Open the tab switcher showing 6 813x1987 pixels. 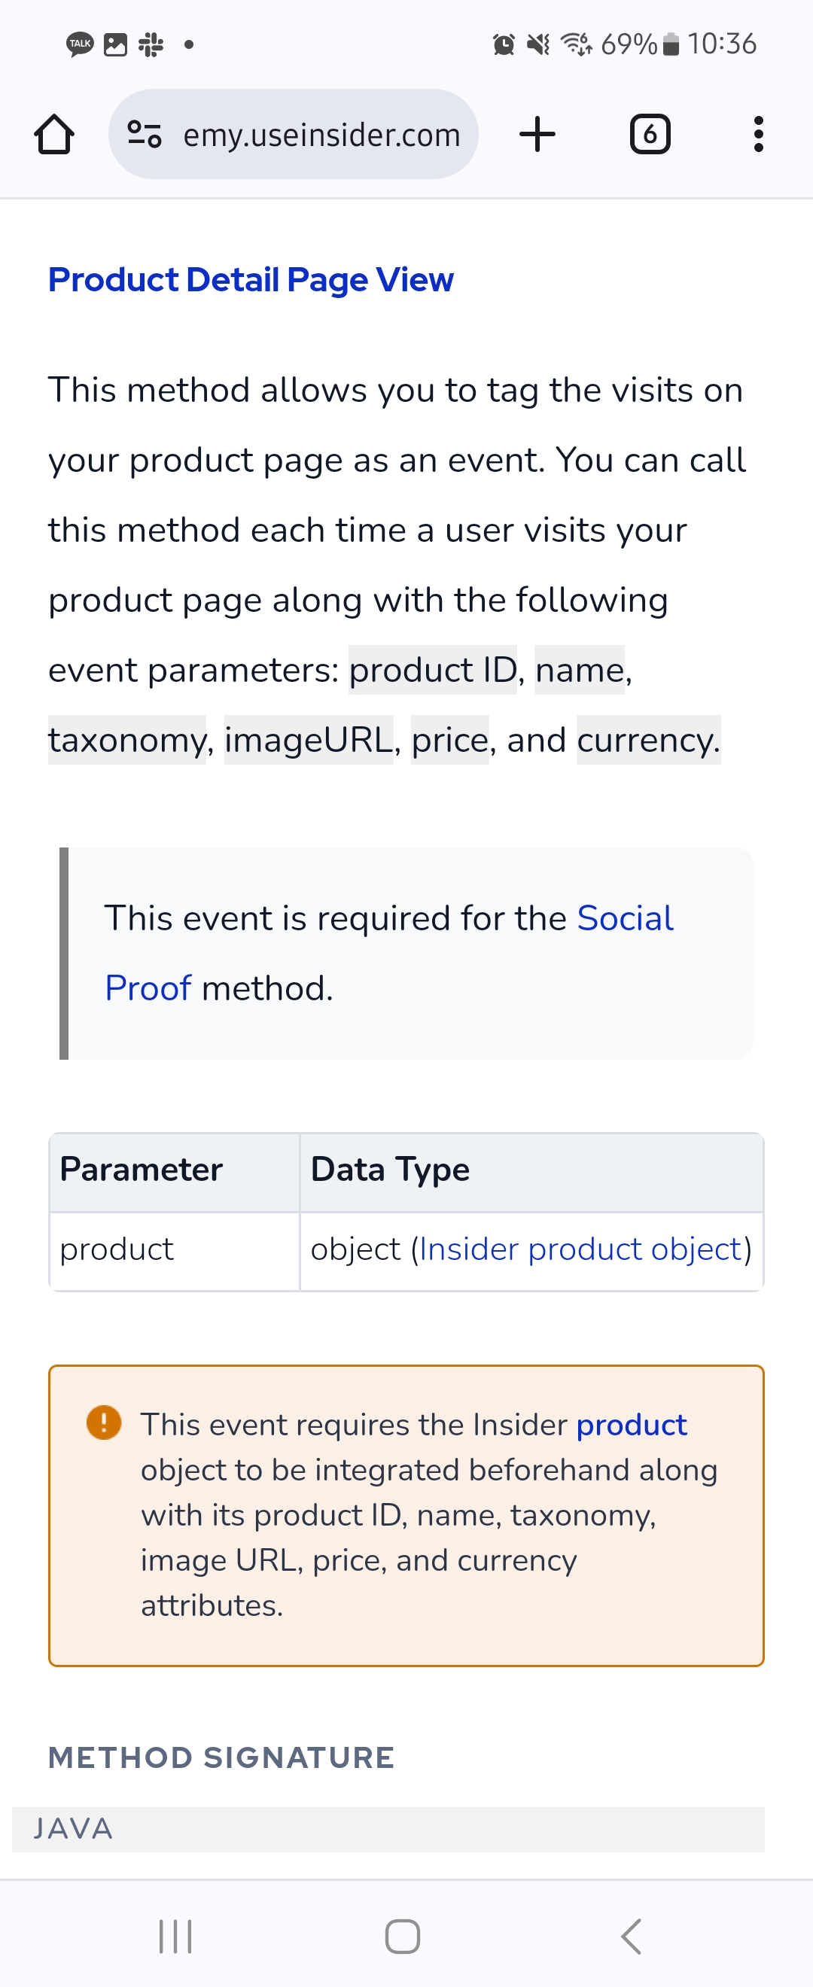pyautogui.click(x=650, y=134)
